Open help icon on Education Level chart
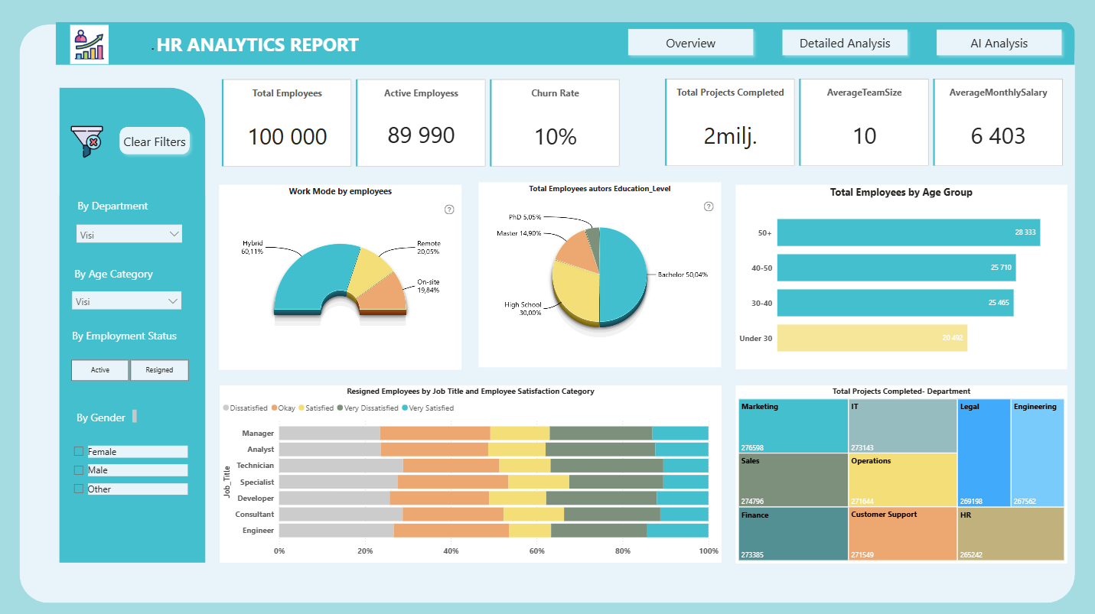 tap(709, 206)
